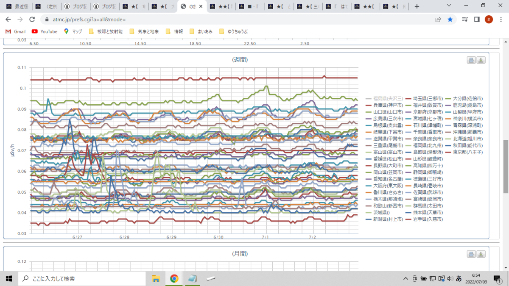Image resolution: width=509 pixels, height=286 pixels.
Task: Print the 週間 weekly chart
Action: (x=471, y=60)
